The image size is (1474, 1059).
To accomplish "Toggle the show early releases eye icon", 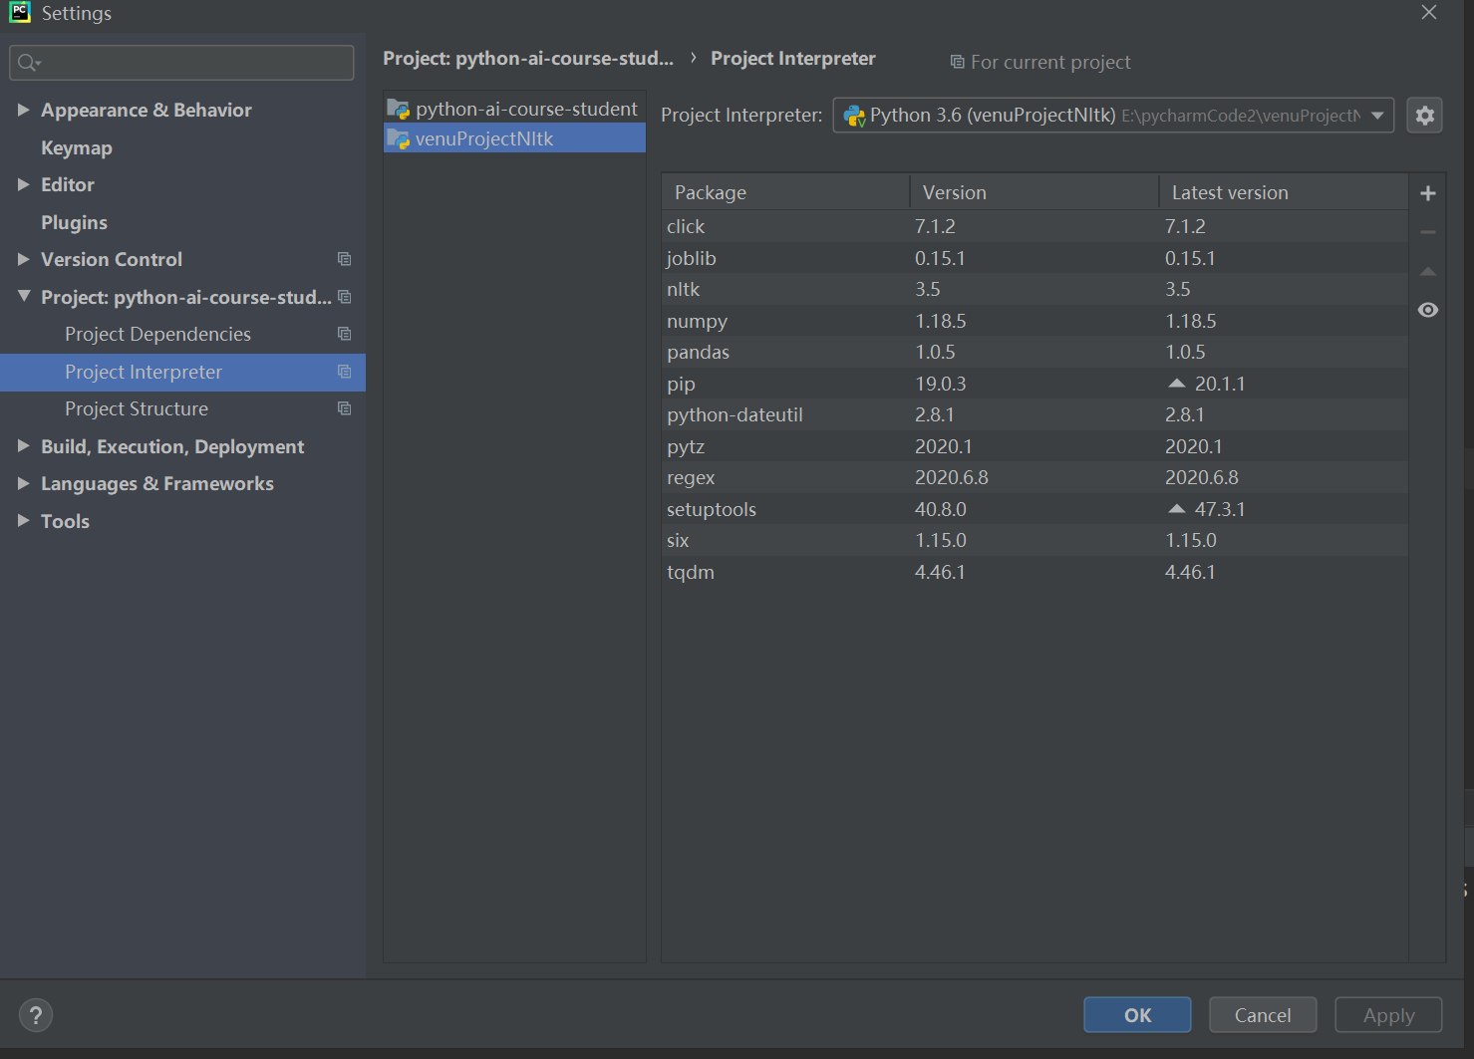I will click(x=1427, y=310).
